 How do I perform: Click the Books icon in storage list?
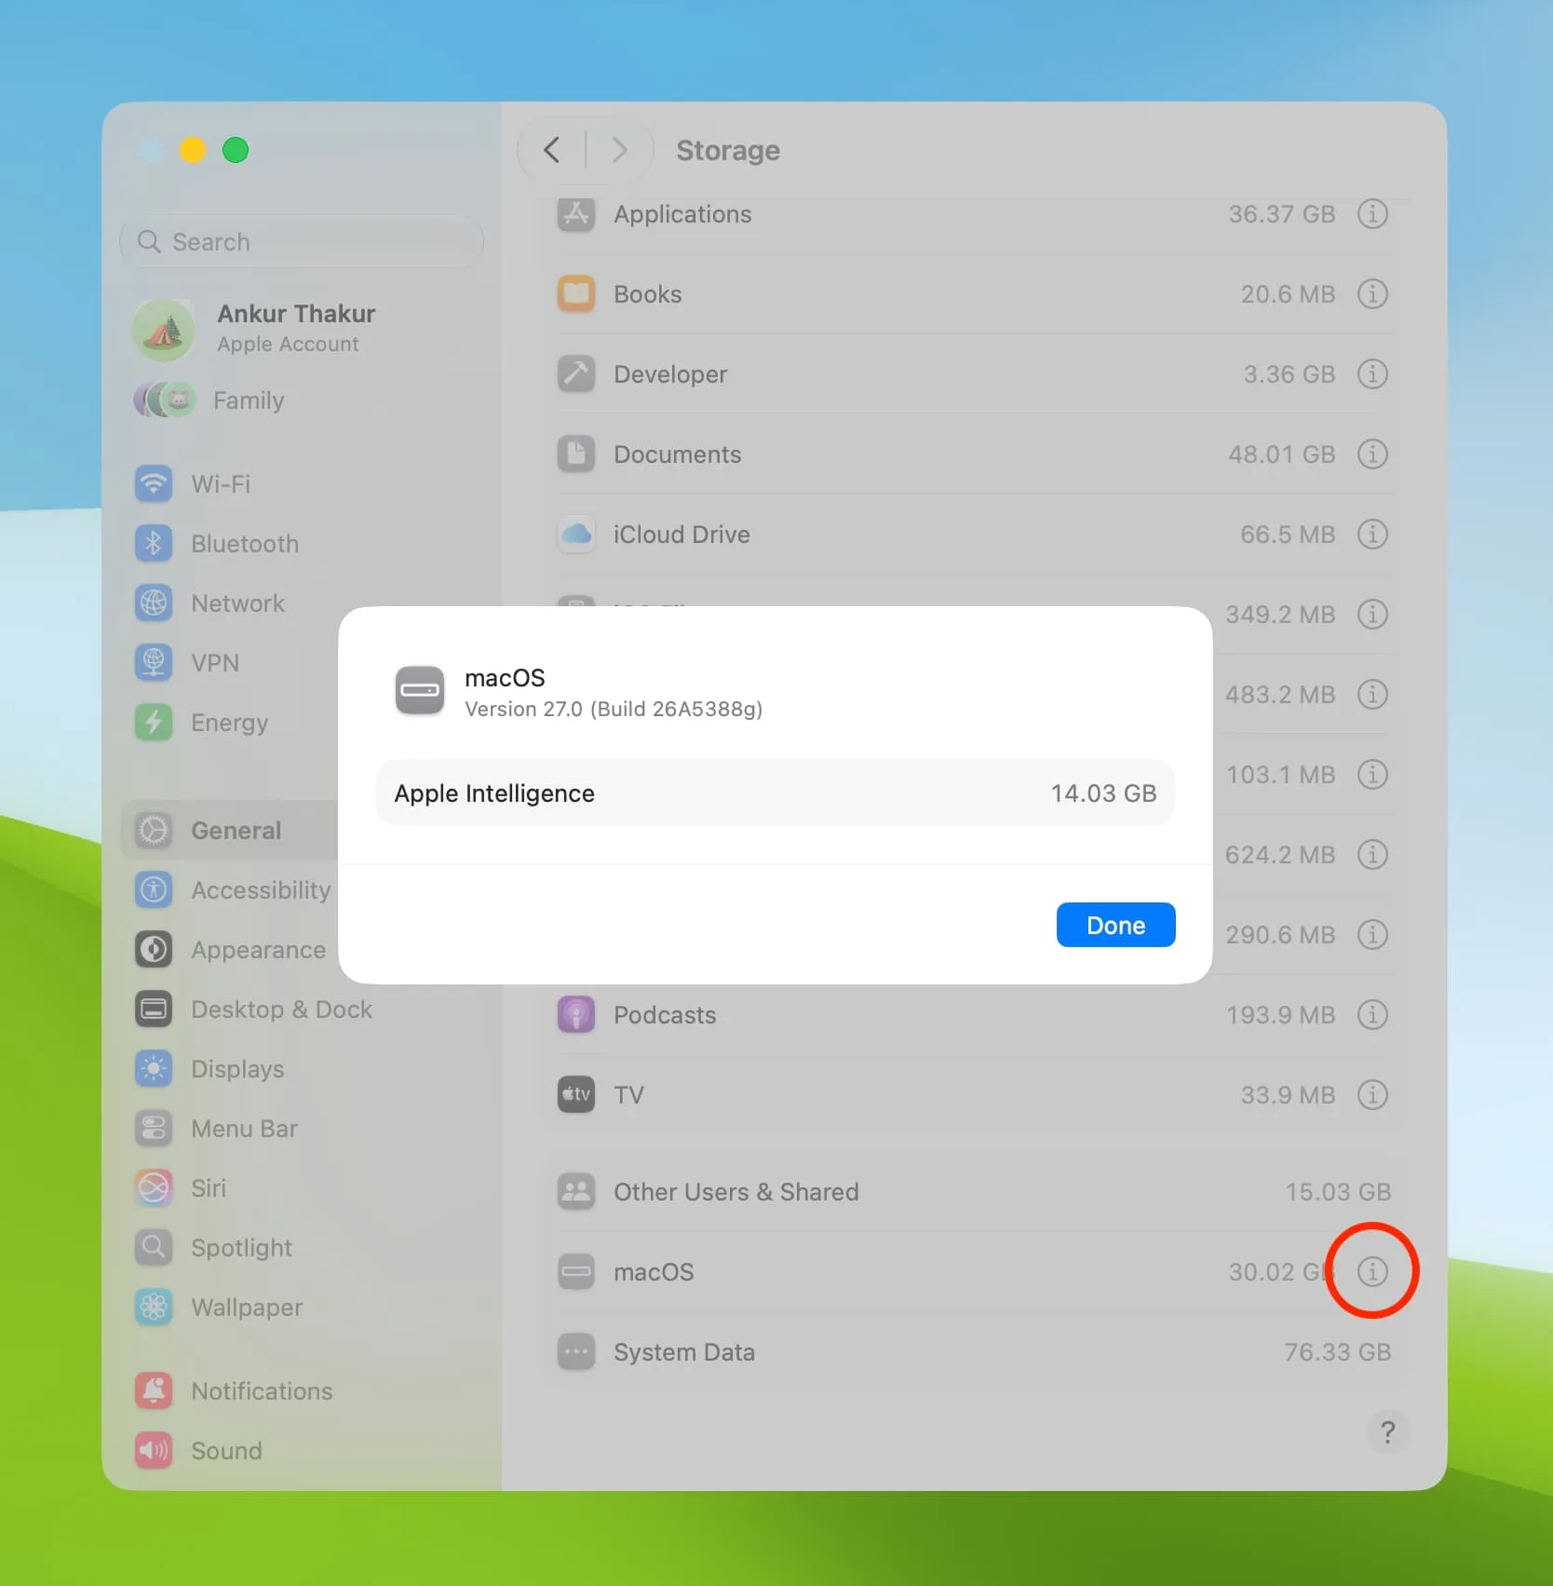576,294
